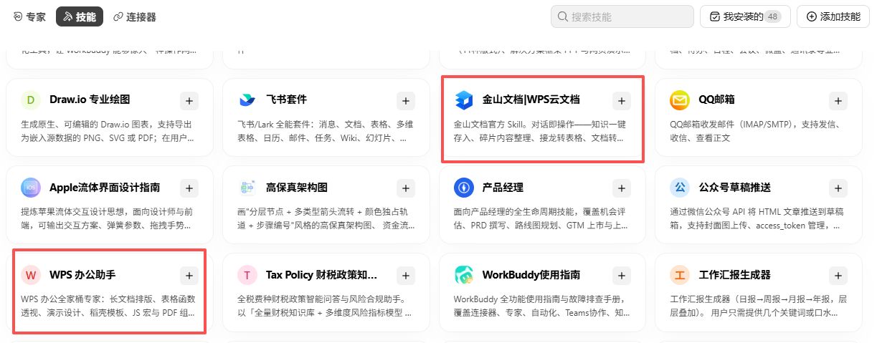Add the QQ邮箱 skill
The width and height of the screenshot is (877, 343).
point(838,100)
